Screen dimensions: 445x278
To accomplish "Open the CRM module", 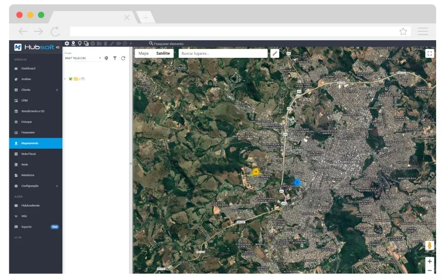I will click(x=36, y=101).
